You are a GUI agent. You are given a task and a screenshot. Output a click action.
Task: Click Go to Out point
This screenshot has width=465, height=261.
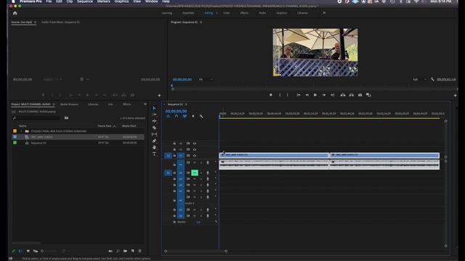(x=333, y=95)
